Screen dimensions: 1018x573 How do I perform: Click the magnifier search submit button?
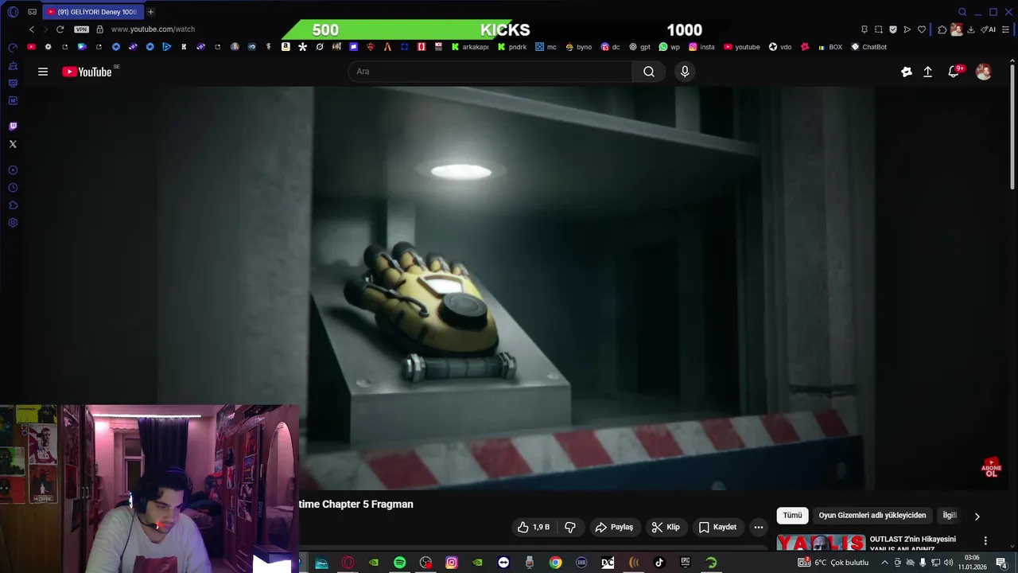click(649, 72)
